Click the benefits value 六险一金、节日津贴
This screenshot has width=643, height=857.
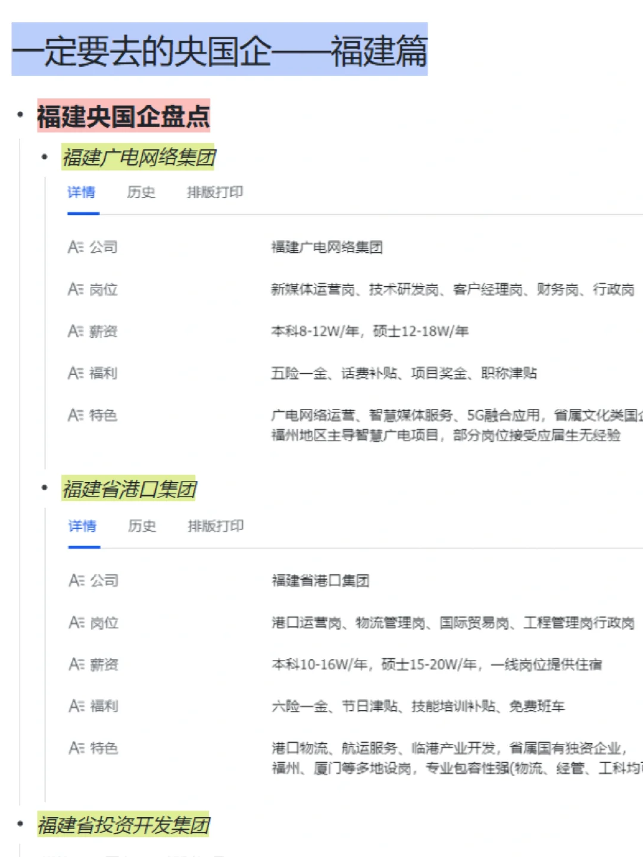[335, 706]
